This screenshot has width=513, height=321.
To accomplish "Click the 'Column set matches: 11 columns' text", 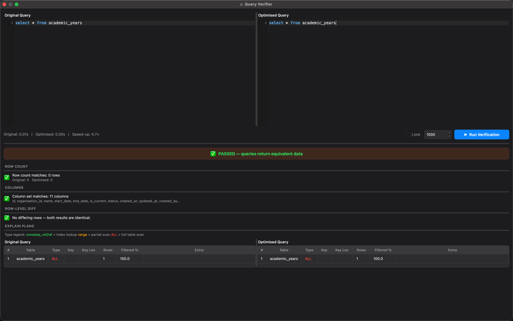I will [40, 196].
